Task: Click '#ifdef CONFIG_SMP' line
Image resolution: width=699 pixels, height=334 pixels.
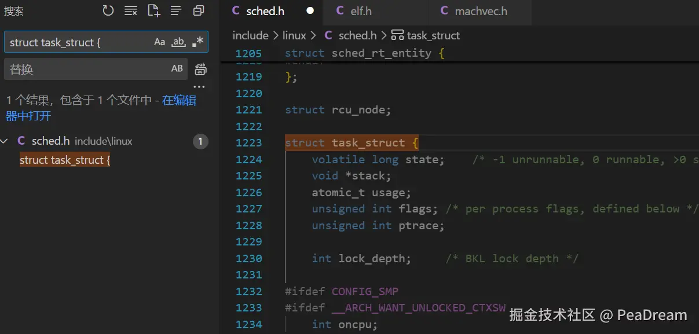Action: (342, 292)
